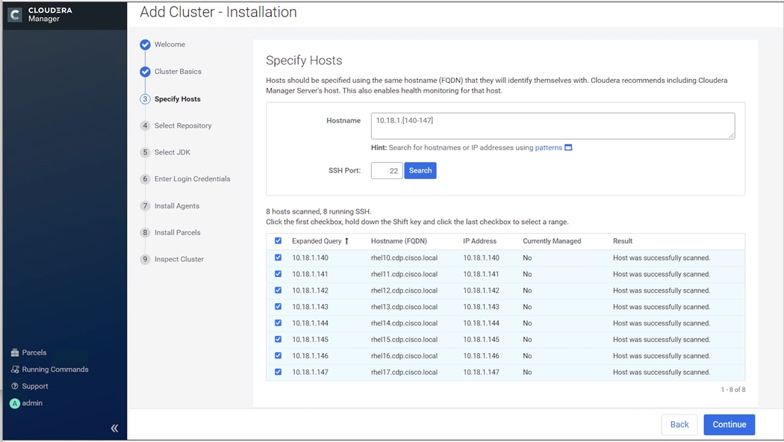The height and width of the screenshot is (442, 784).
Task: Click the step 9 number icon
Action: pyautogui.click(x=145, y=259)
